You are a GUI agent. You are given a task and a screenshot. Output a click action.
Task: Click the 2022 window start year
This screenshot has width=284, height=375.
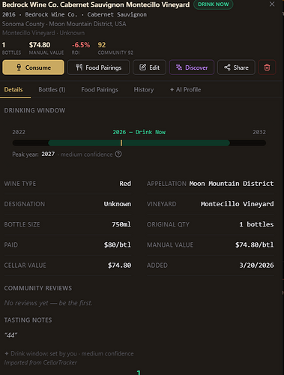[x=19, y=132]
